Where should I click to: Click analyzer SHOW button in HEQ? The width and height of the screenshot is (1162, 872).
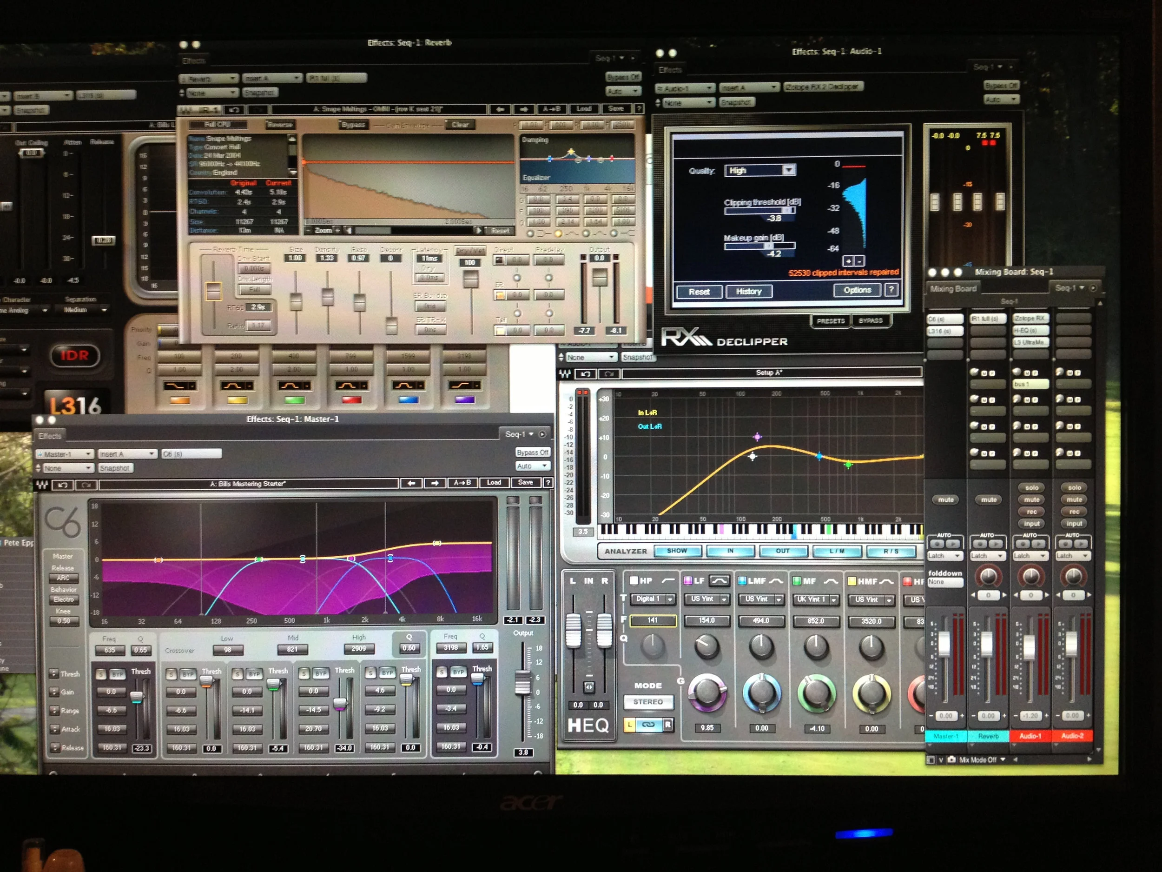pyautogui.click(x=677, y=551)
